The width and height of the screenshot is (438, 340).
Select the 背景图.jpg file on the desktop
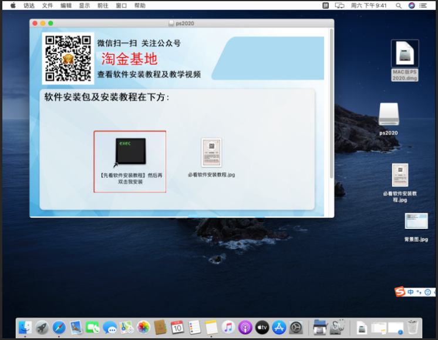click(416, 221)
